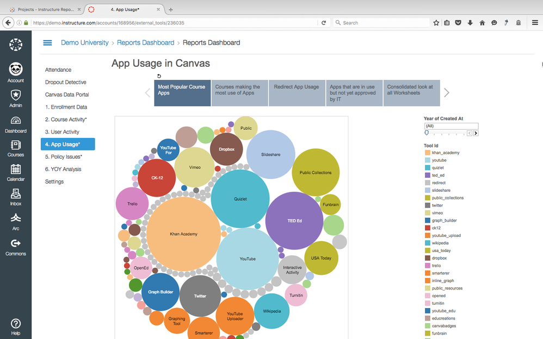
Task: Switch to Projects - Instructure browser tab
Action: point(46,10)
